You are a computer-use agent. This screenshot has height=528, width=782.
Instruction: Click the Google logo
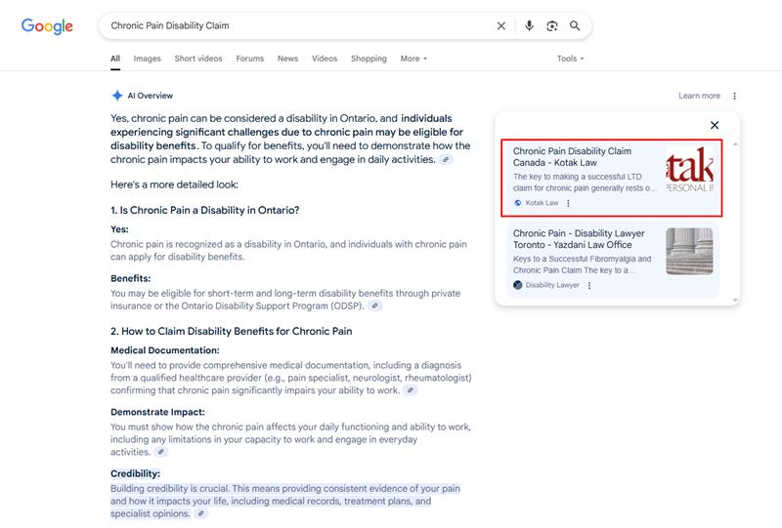tap(47, 26)
